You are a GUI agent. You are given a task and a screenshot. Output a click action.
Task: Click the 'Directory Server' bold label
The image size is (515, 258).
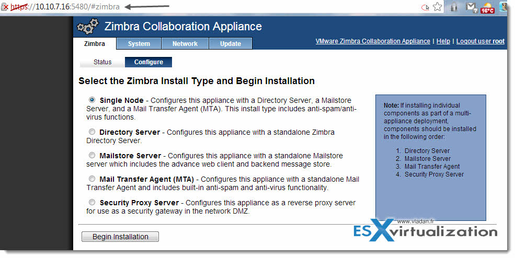[130, 132]
